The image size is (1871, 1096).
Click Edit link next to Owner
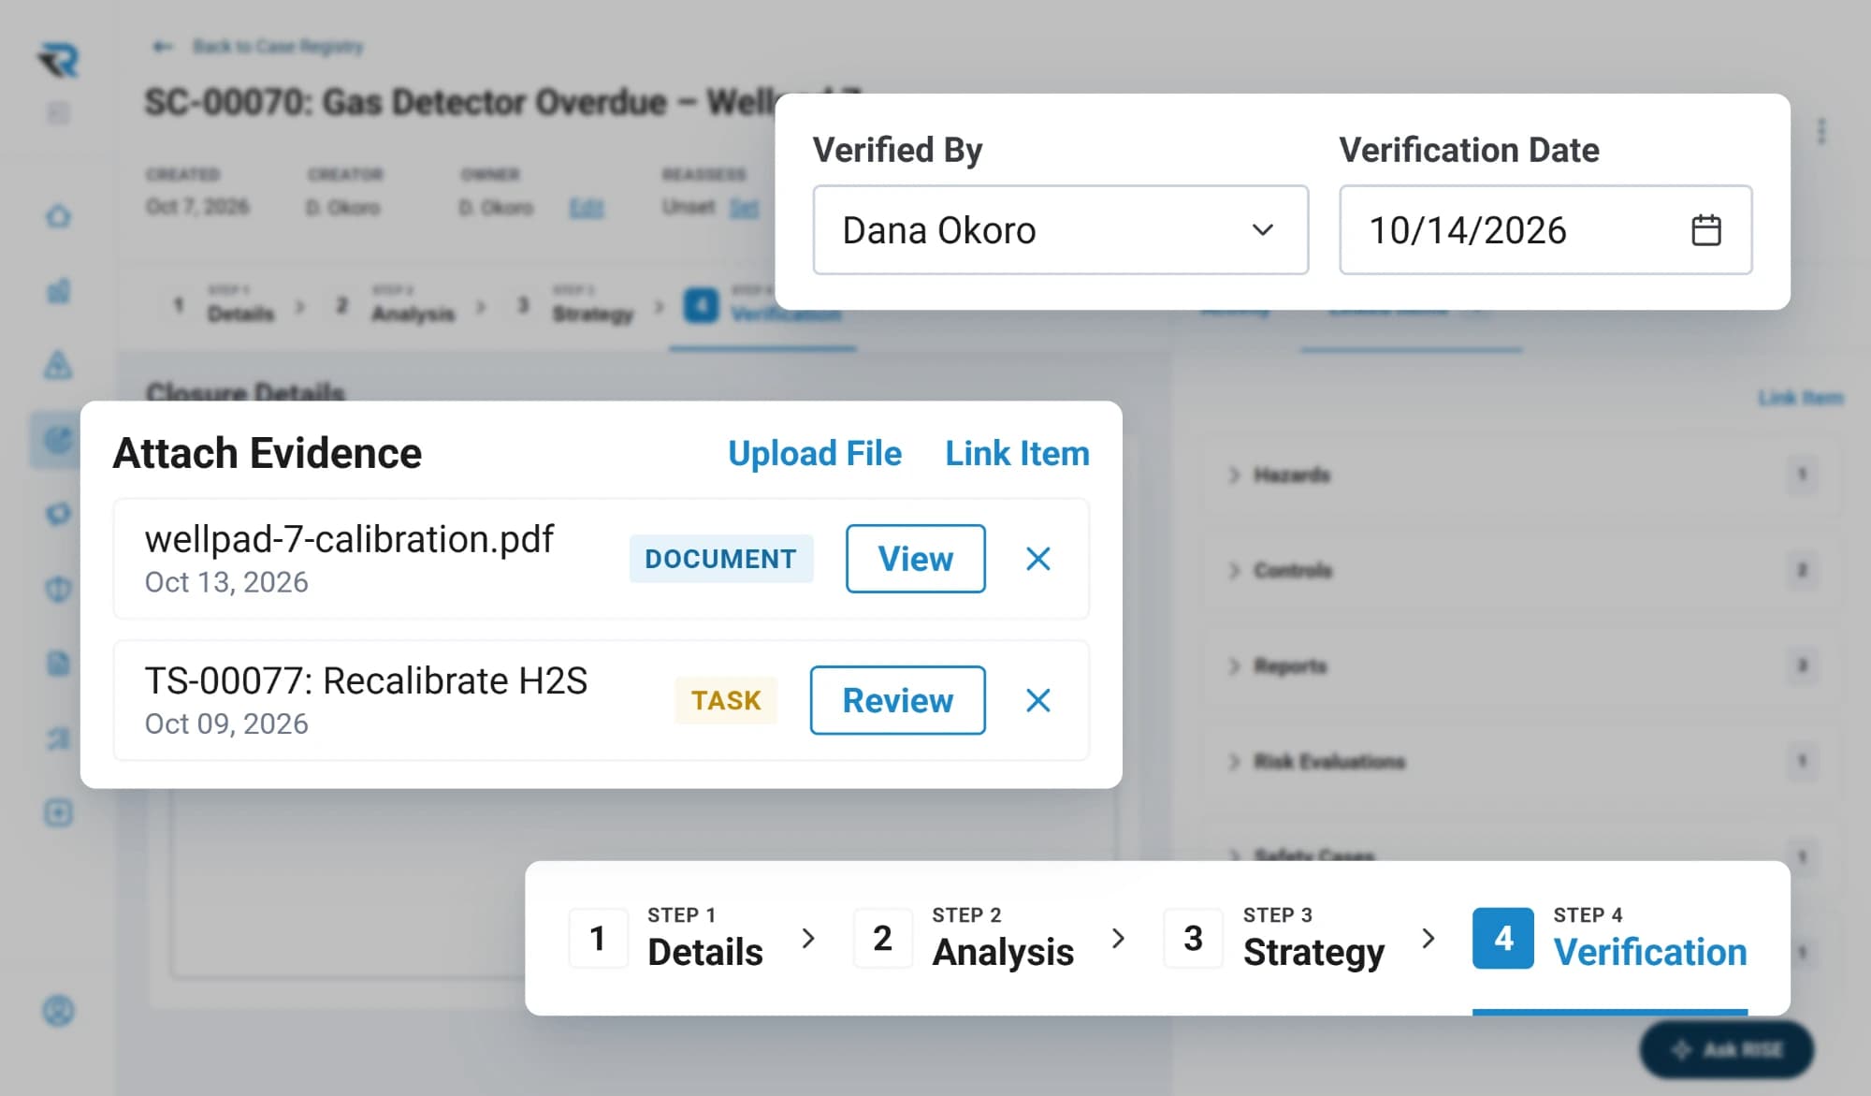point(587,208)
